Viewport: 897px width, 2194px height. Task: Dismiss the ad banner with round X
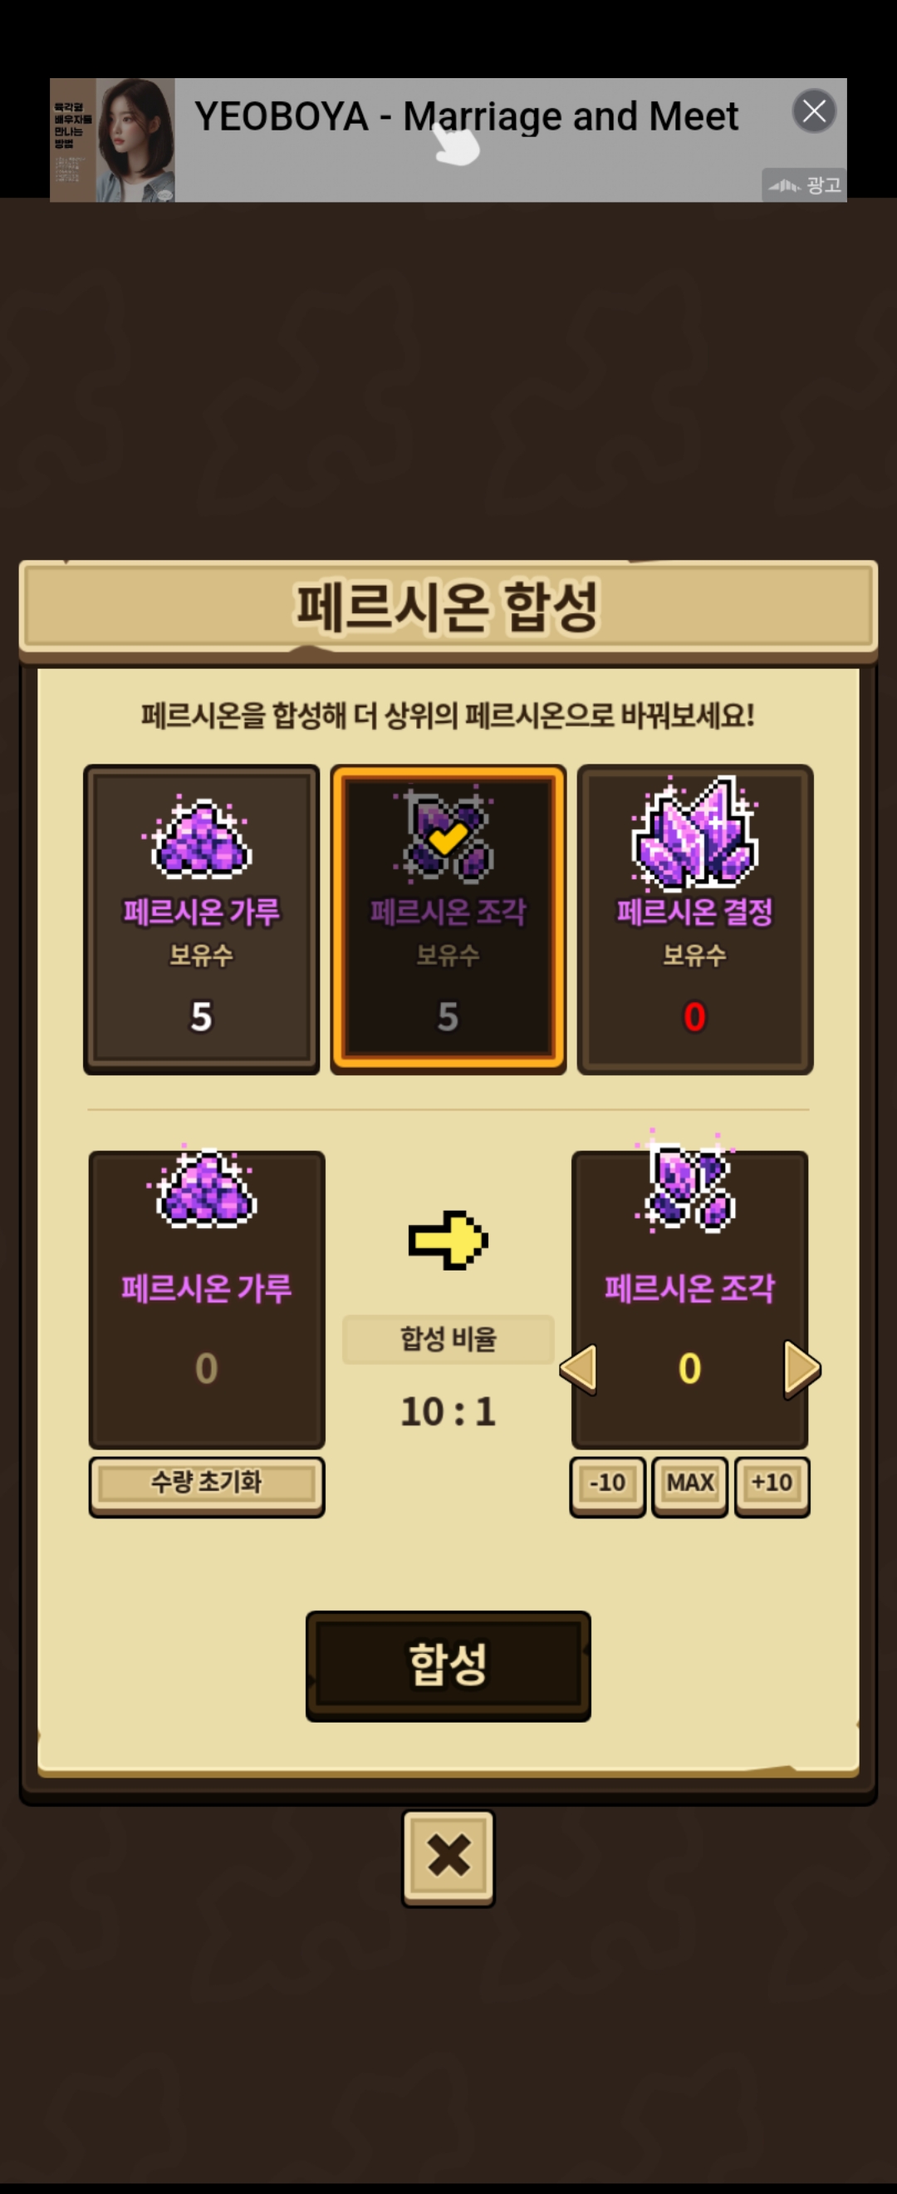pos(815,111)
